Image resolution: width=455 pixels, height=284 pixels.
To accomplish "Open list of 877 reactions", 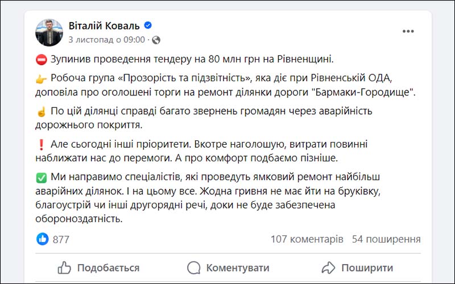I will point(61,239).
